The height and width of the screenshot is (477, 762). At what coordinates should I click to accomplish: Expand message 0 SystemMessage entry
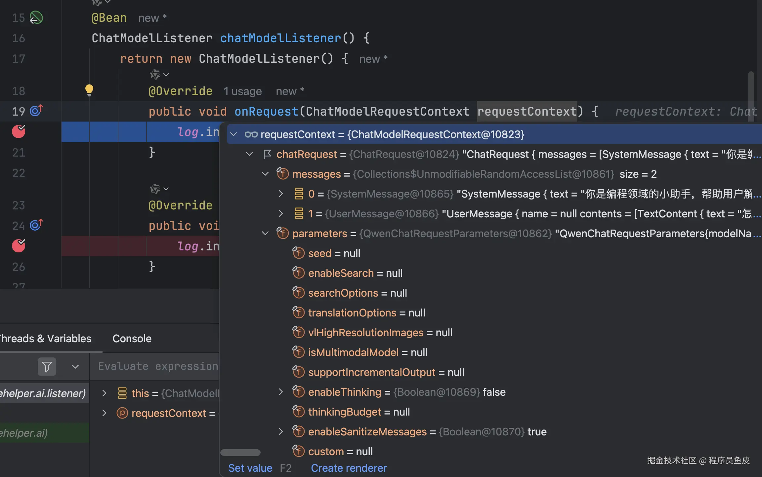pyautogui.click(x=281, y=194)
